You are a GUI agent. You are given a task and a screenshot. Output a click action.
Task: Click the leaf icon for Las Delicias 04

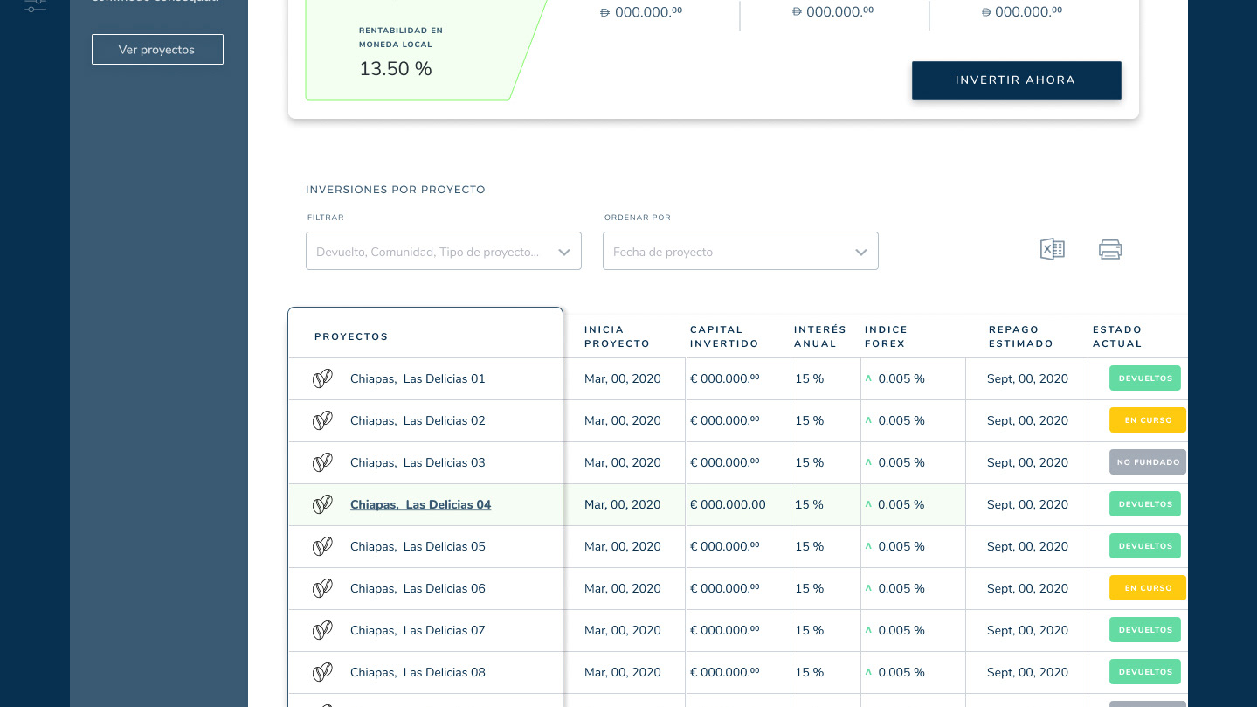(322, 504)
